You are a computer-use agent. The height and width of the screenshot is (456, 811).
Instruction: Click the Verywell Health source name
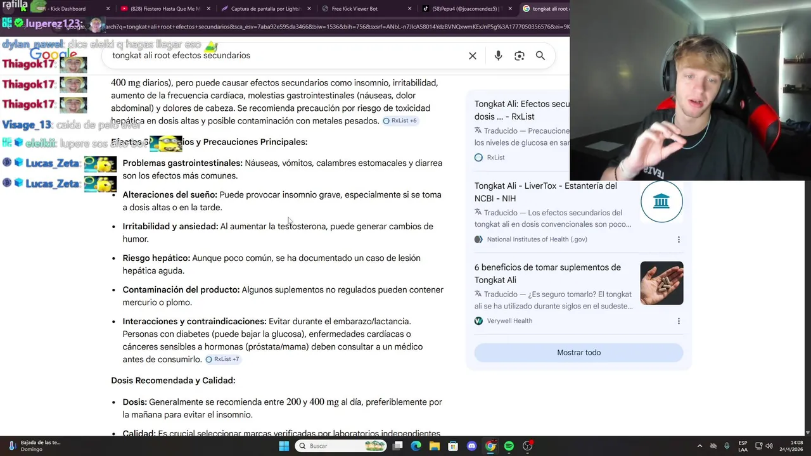tap(509, 321)
